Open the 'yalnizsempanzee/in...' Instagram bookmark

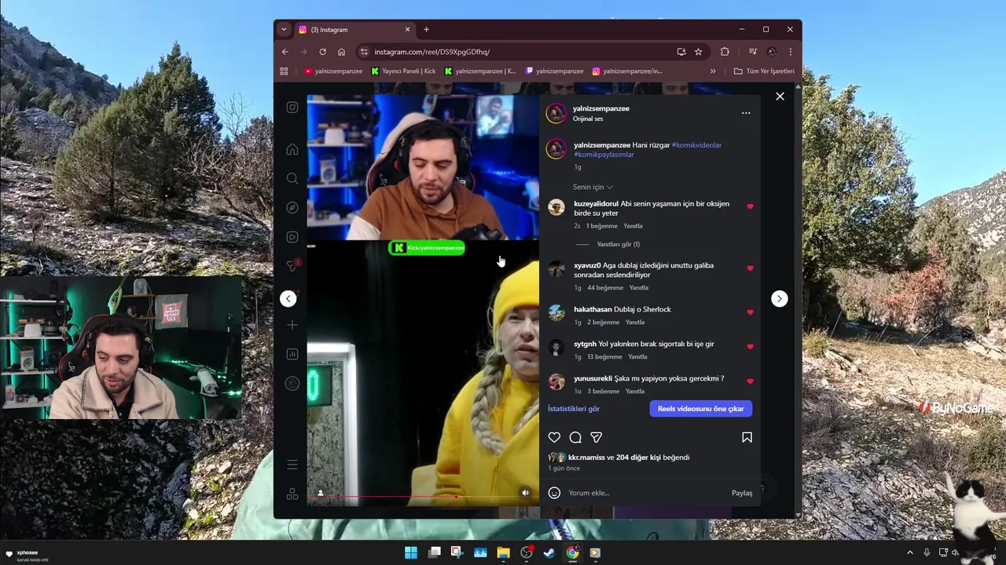tap(627, 71)
